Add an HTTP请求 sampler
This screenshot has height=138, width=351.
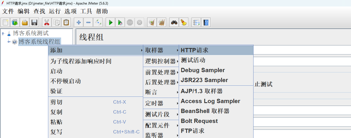tap(216, 50)
